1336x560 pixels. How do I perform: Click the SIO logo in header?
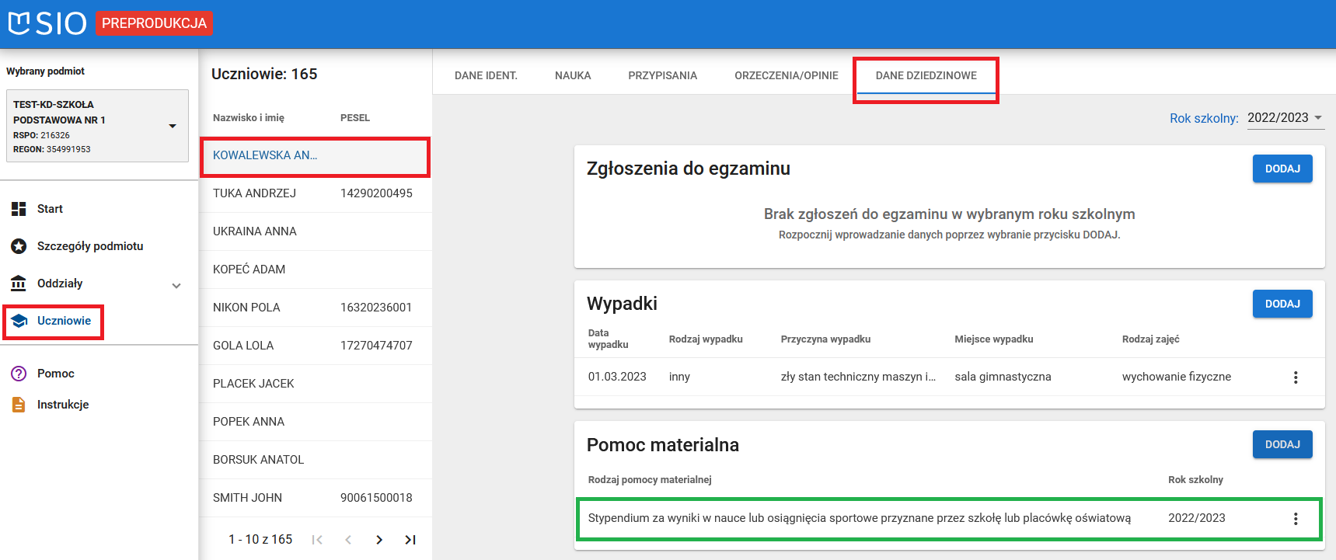tap(47, 23)
